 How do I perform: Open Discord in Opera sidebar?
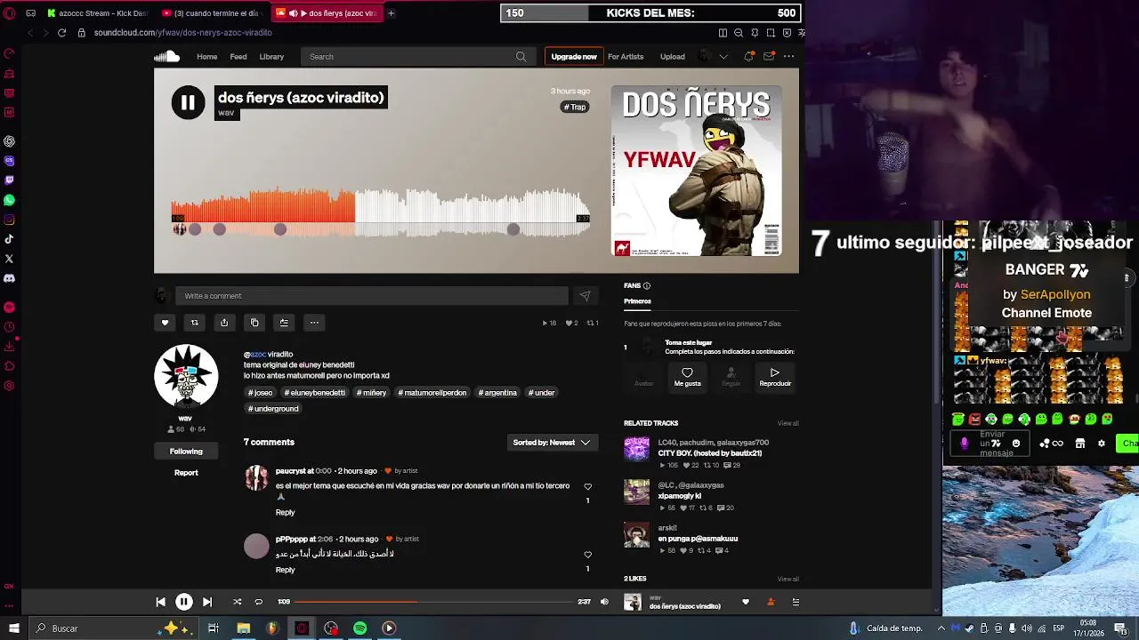pos(9,278)
